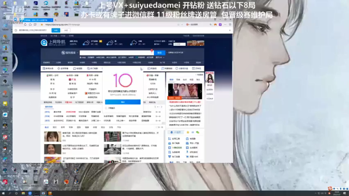
Task: Reload the page with the refresh icon
Action: pos(25,24)
